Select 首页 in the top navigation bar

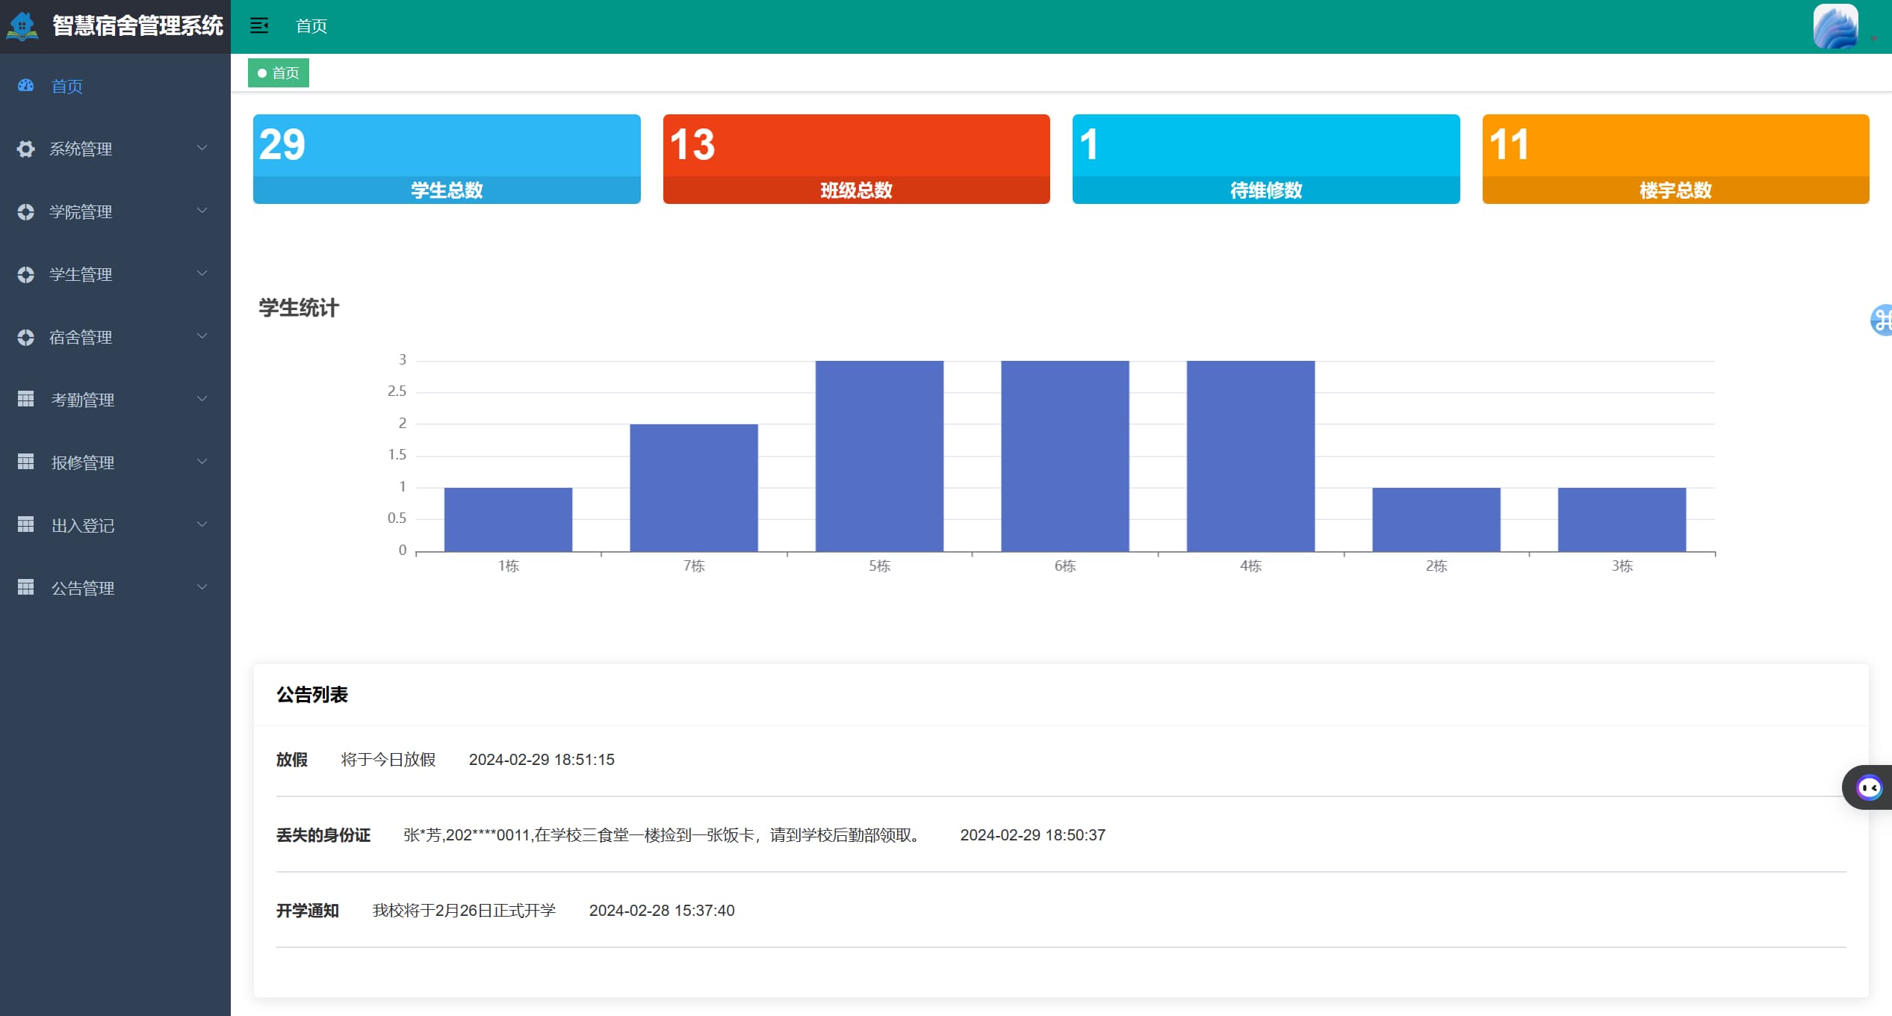pos(311,26)
